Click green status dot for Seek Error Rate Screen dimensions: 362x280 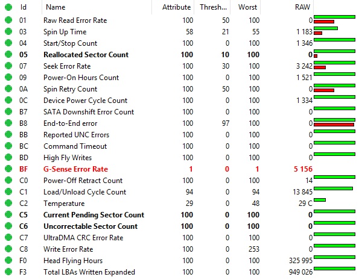pos(8,66)
